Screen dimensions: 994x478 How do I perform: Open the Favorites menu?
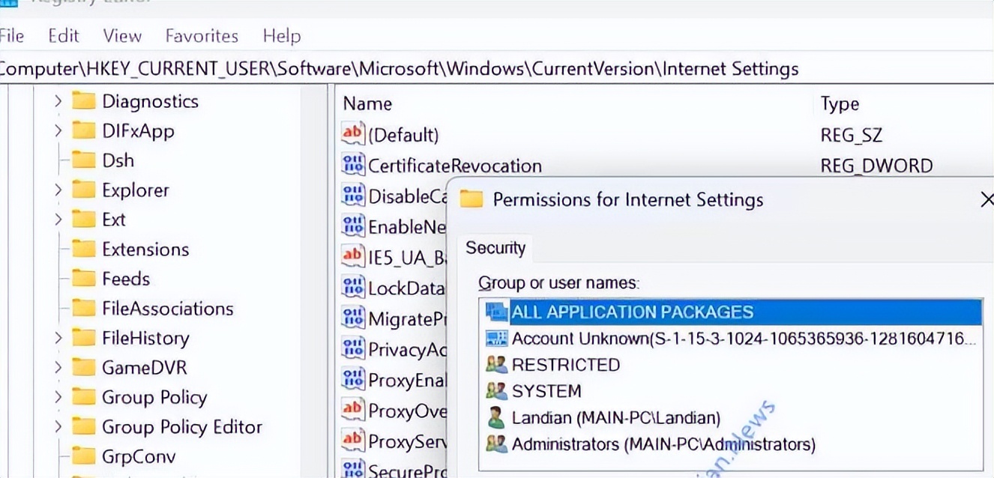pyautogui.click(x=202, y=36)
